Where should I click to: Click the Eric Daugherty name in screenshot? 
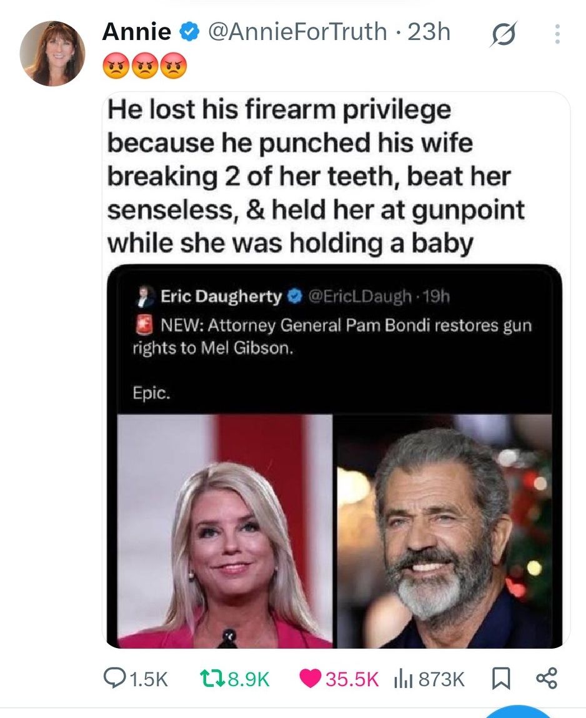point(221,296)
